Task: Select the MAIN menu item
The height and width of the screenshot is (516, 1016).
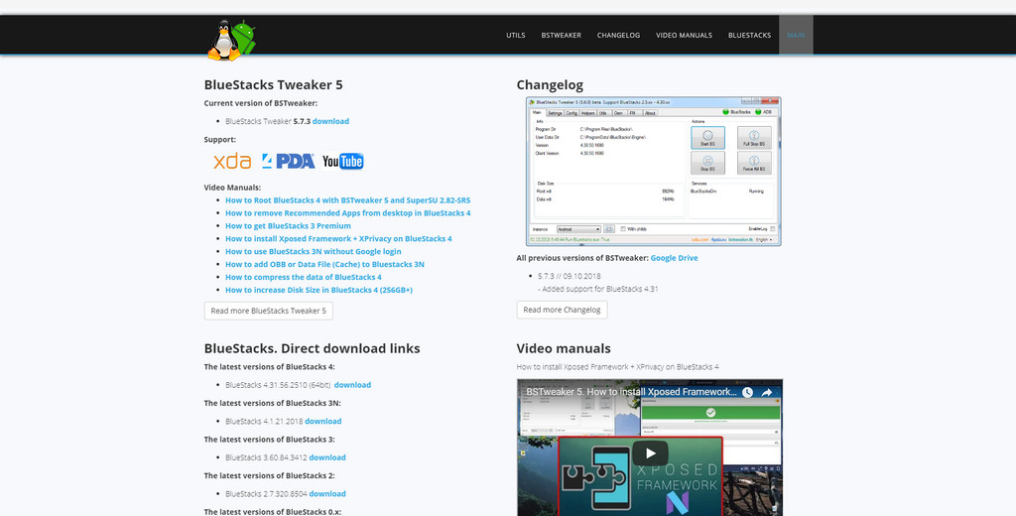Action: click(796, 35)
